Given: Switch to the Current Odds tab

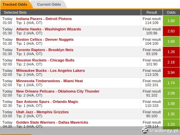Looking at the screenshot, I should pos(49,4).
